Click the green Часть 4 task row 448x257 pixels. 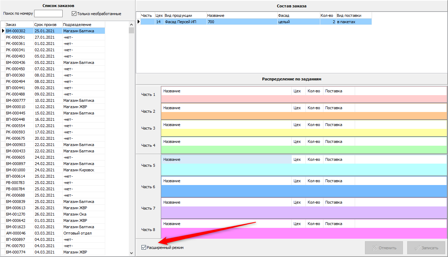[303, 150]
